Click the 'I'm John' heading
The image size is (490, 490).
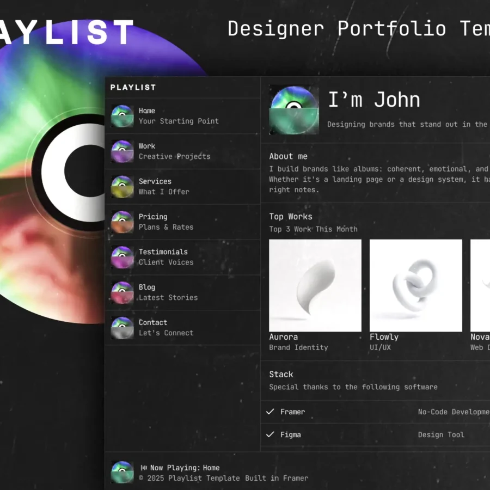tap(373, 100)
